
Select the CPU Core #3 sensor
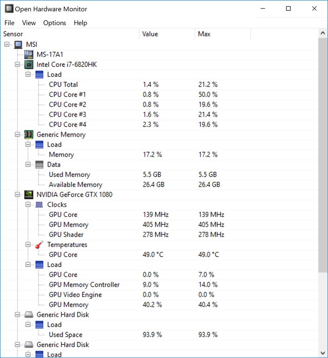tap(160, 115)
